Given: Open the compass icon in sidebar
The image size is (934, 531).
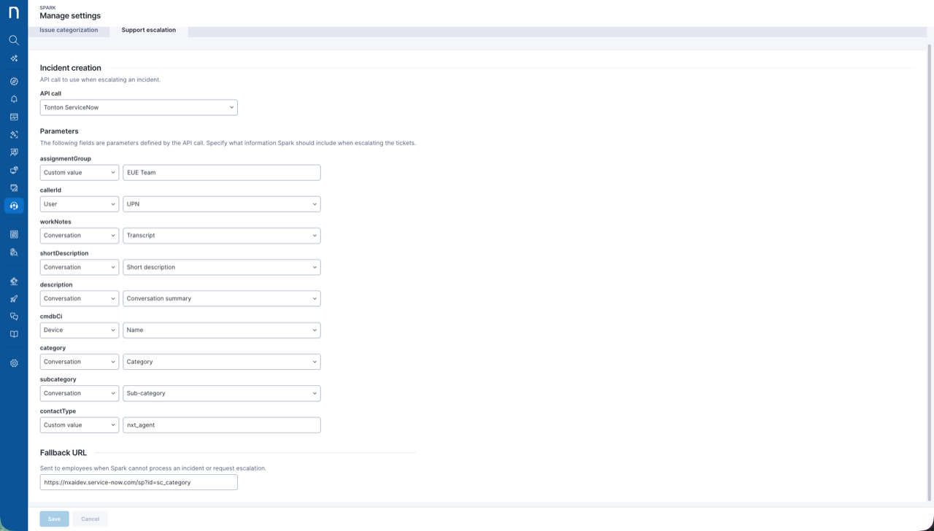Looking at the screenshot, I should [14, 82].
